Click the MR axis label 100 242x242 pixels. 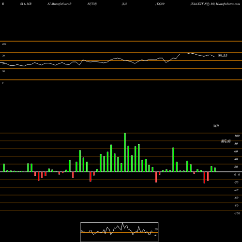(x=237, y=136)
